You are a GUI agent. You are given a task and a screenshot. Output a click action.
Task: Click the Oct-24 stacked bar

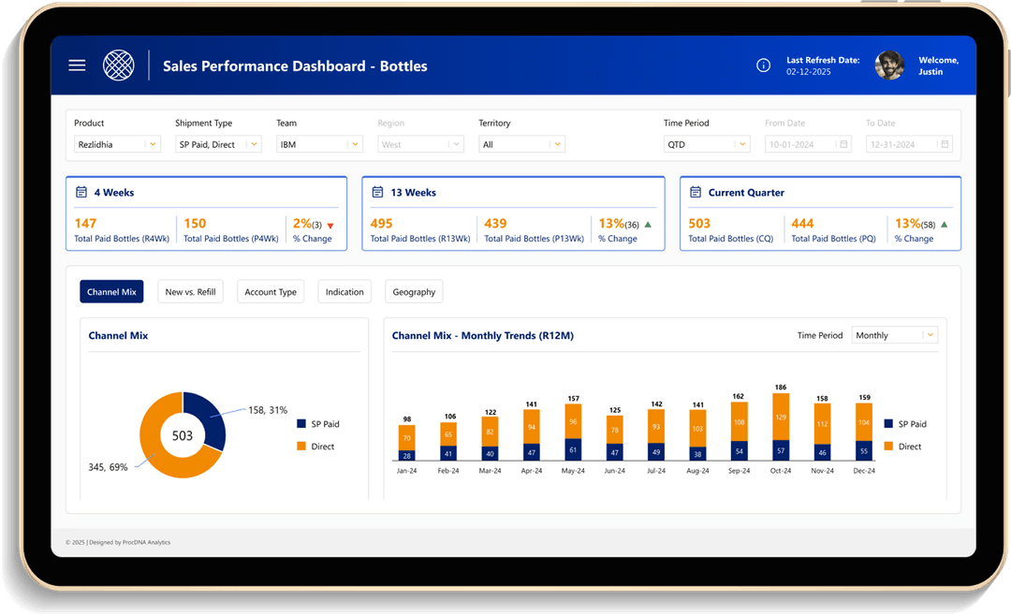pyautogui.click(x=781, y=426)
